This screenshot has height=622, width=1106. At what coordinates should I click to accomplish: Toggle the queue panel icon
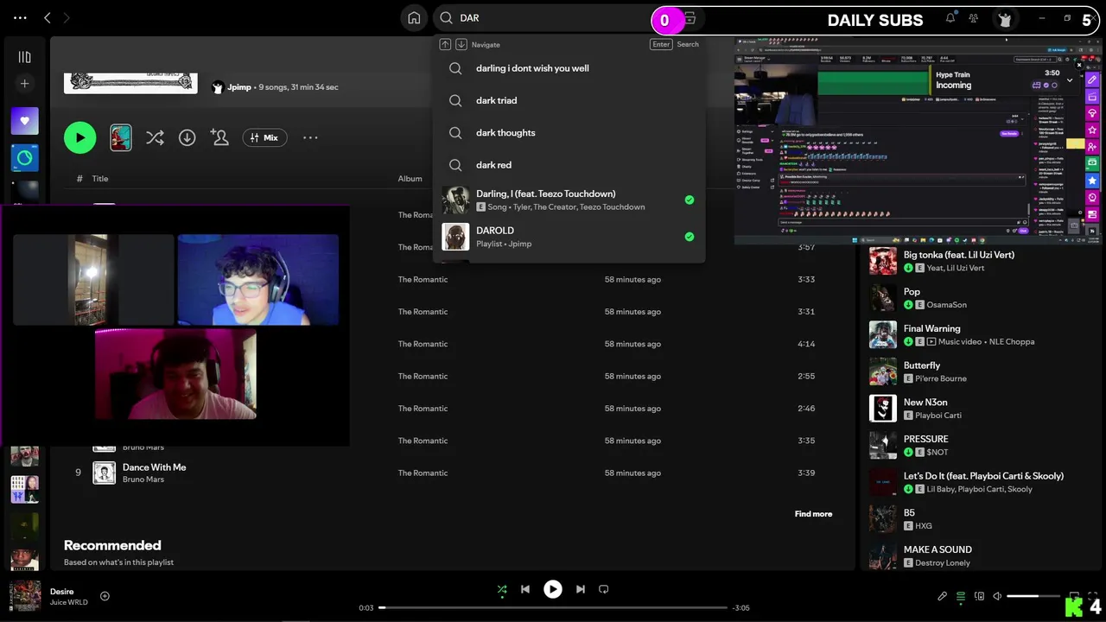(961, 596)
